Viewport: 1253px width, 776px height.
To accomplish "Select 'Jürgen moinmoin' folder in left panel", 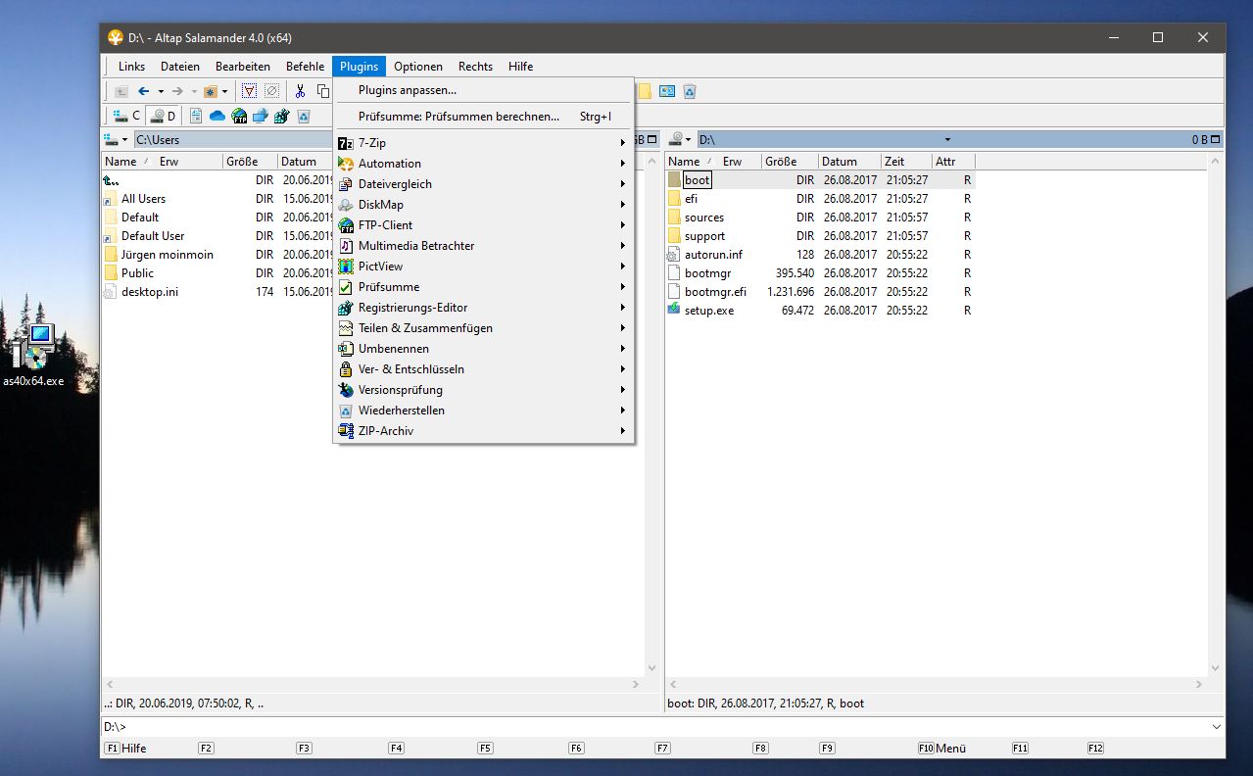I will click(x=167, y=255).
